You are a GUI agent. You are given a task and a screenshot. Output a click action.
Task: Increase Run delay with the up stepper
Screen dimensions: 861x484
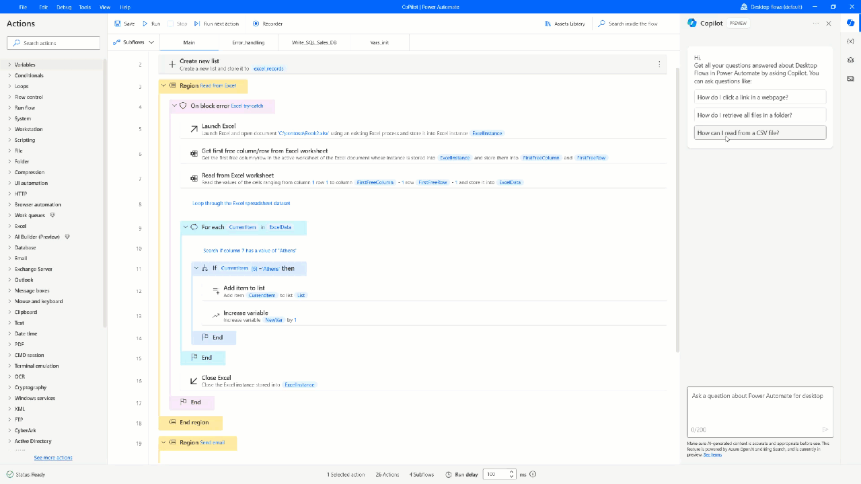(511, 471)
